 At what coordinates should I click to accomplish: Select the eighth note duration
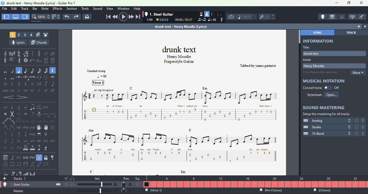pos(26,71)
